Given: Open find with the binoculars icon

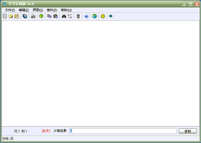Looking at the screenshot, I should [64, 16].
